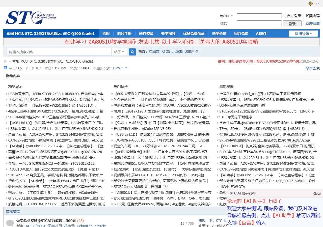Viewport: 323px width, 227px height.
Task: Open 精华展示 post 红旗, 一汽, STC车规级MCU
Action: coord(52,163)
